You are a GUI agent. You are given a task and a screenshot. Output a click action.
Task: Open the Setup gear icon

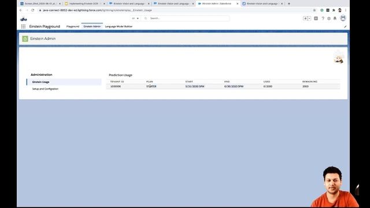(329, 18)
